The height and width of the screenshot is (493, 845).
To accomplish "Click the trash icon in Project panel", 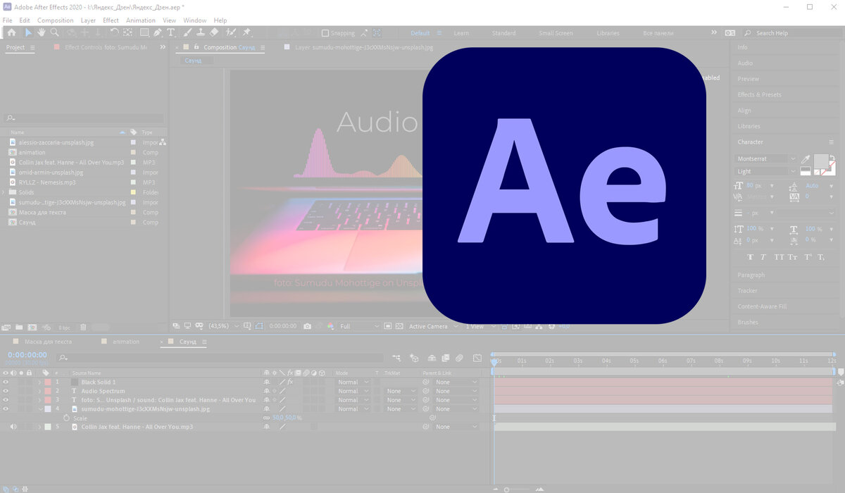I will point(83,327).
